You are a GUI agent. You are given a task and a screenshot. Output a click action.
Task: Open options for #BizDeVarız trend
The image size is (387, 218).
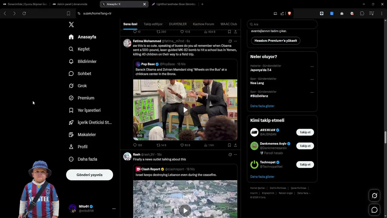(x=312, y=93)
